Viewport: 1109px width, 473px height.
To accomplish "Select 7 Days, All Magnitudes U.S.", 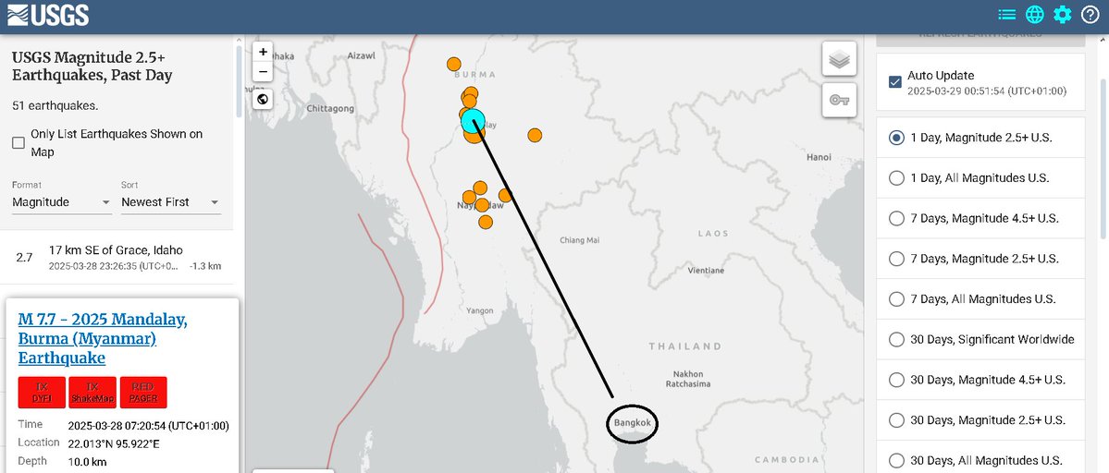I will pos(980,298).
